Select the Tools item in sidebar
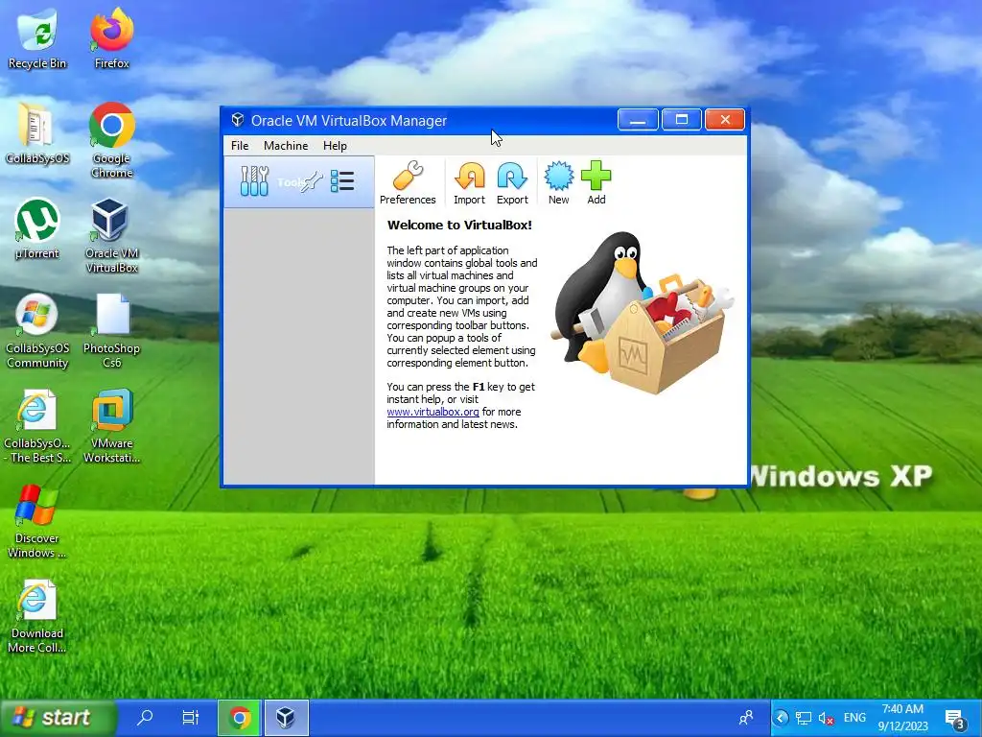The image size is (982, 737). [299, 181]
